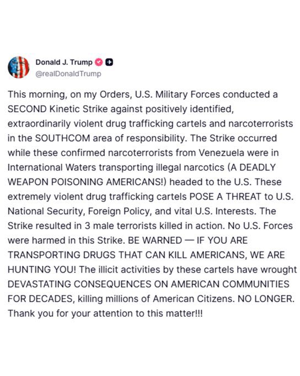Click the word SECOND in the post
This screenshot has width=300, height=376.
27,109
